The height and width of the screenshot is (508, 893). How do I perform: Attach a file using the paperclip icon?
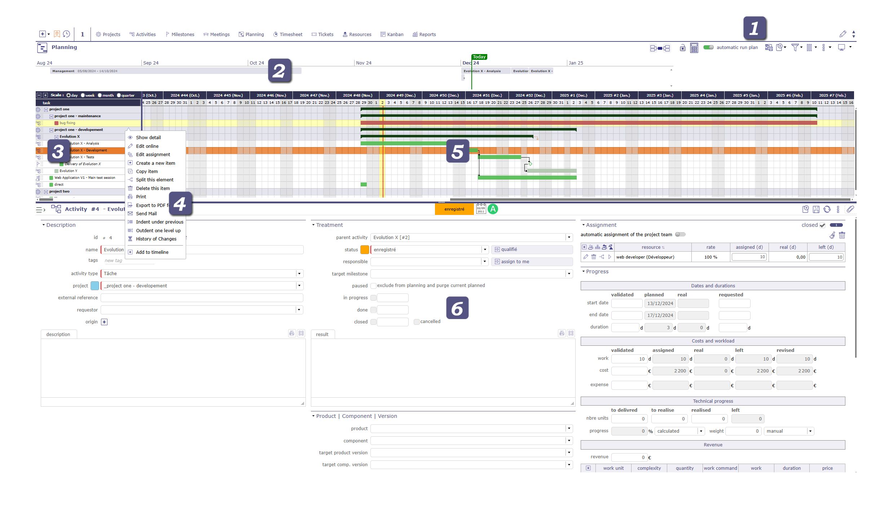tap(851, 209)
